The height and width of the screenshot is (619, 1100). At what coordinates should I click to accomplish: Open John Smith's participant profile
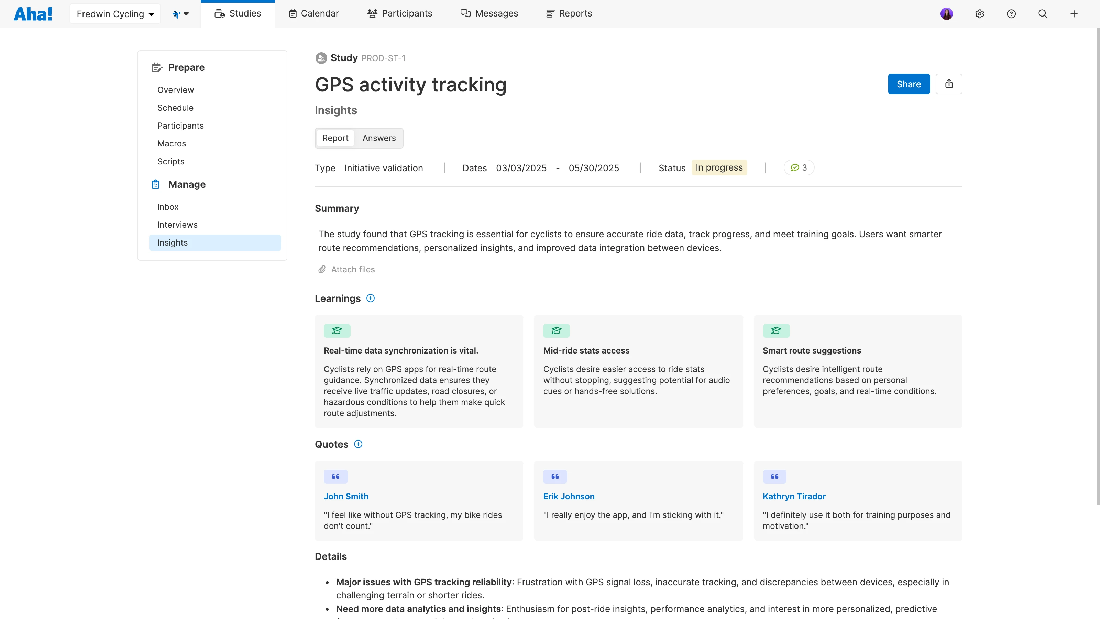(x=346, y=496)
